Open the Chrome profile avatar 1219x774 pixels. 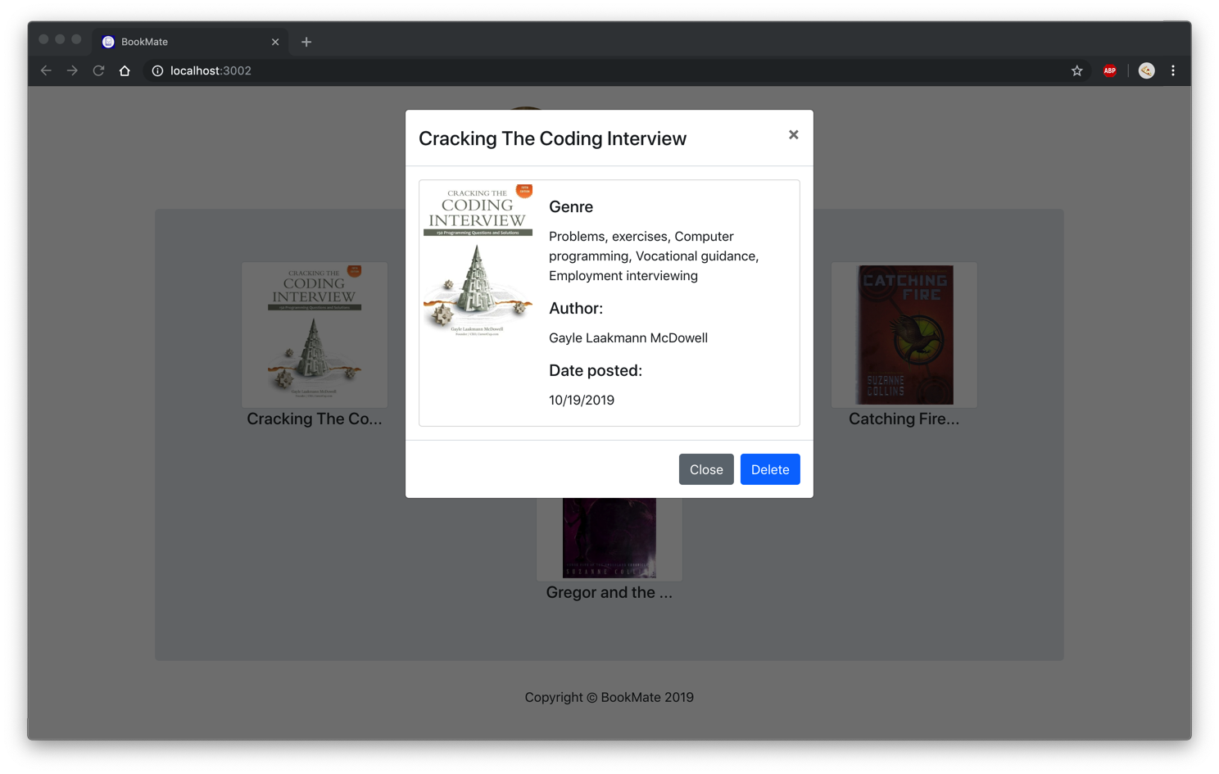(1146, 70)
